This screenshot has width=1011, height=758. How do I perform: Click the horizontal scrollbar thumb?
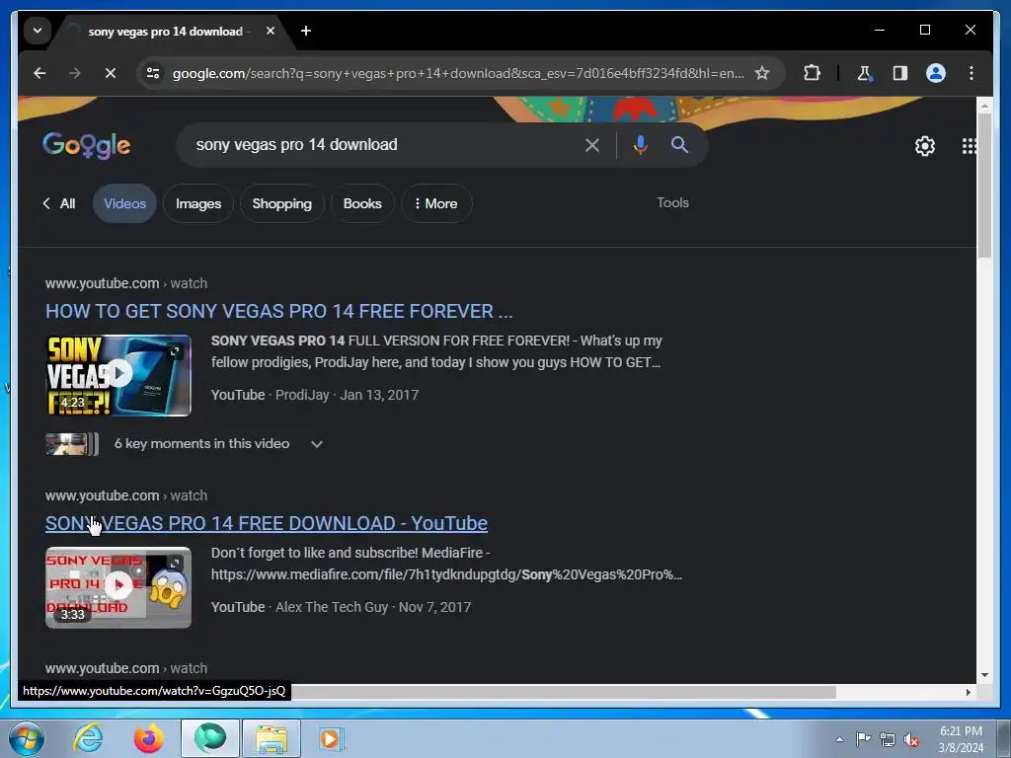pyautogui.click(x=563, y=692)
